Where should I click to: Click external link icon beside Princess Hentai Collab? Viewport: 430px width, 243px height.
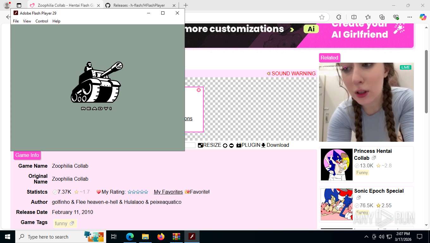(374, 158)
